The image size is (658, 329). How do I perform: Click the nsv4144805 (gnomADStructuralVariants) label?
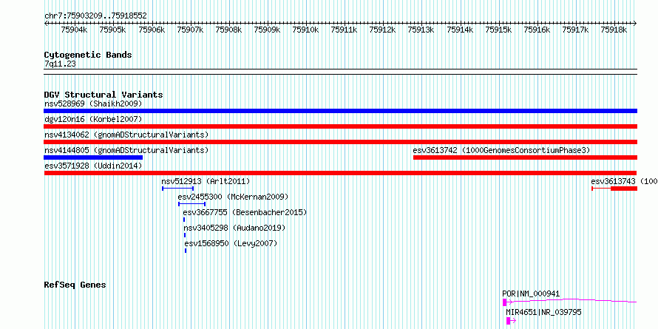point(126,150)
